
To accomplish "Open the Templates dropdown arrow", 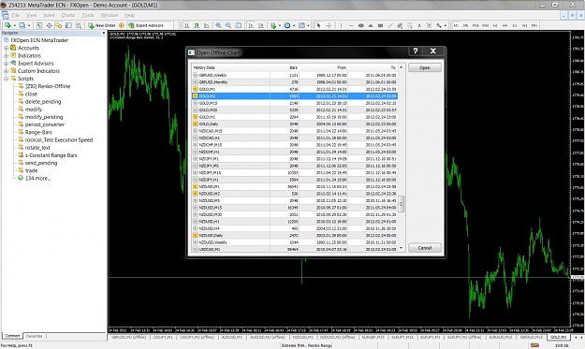I will pyautogui.click(x=308, y=25).
